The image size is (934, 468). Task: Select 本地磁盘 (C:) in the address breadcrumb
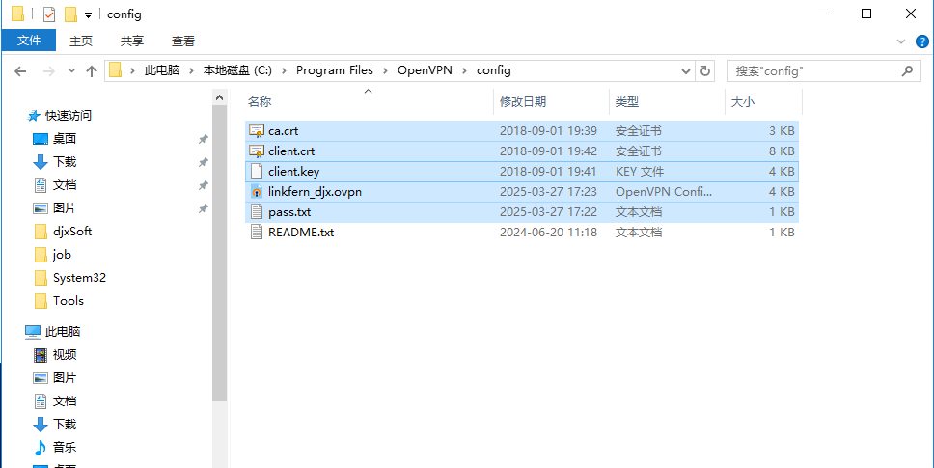tap(237, 70)
